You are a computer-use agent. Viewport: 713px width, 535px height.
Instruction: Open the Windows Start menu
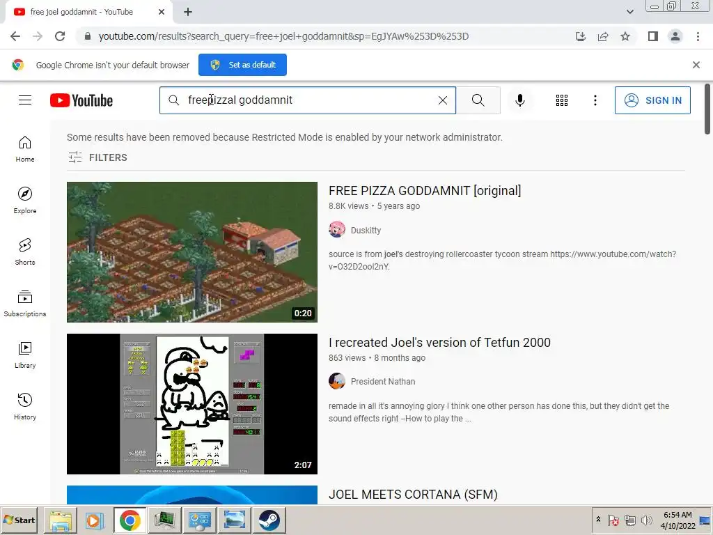point(19,520)
